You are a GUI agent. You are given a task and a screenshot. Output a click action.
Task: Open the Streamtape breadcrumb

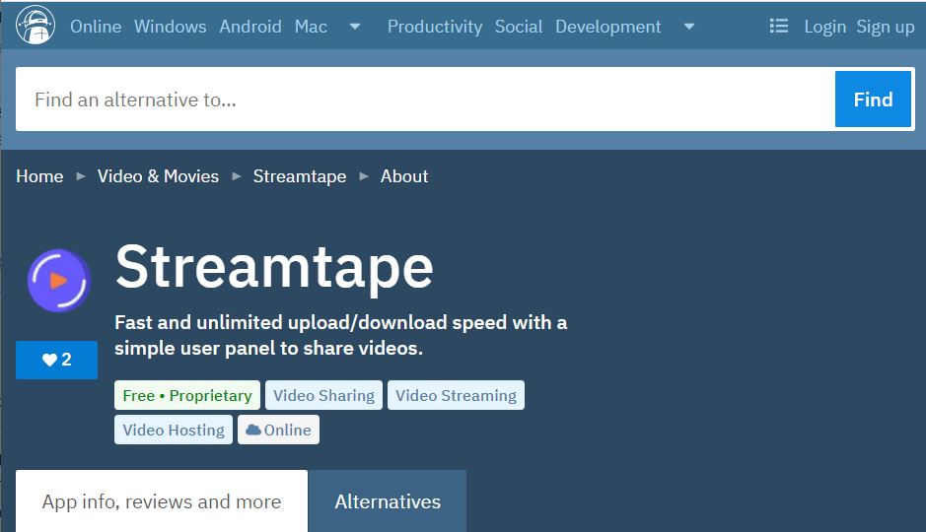(x=300, y=176)
